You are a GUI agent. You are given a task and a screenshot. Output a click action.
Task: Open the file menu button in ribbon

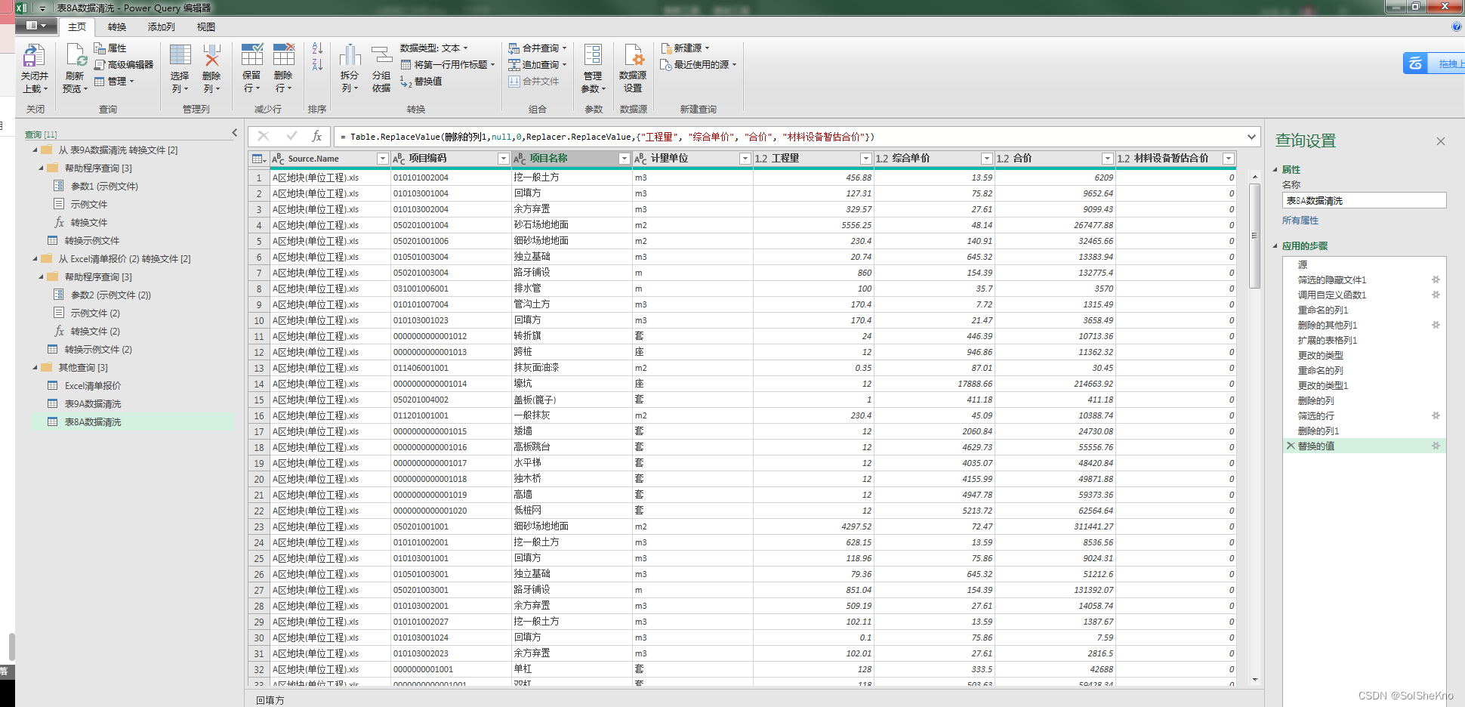[x=36, y=26]
